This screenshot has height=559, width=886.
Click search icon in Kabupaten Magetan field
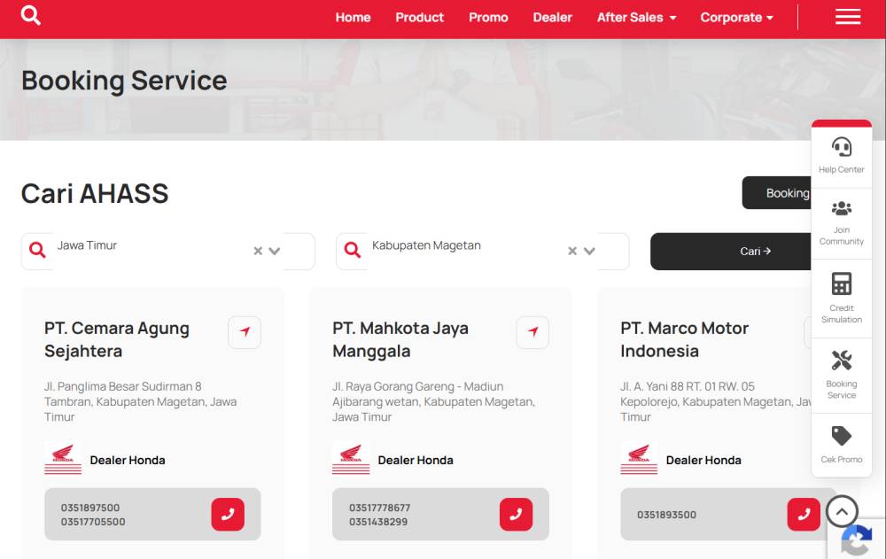(x=352, y=250)
